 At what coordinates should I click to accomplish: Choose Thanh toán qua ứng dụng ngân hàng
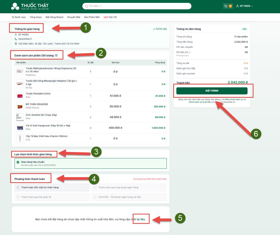pos(95,187)
